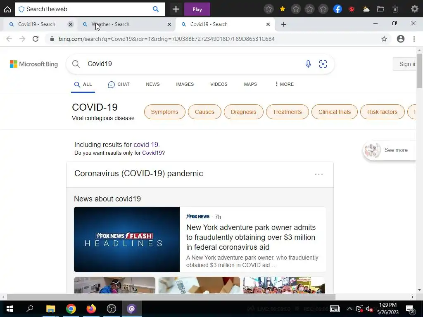Screen dimensions: 423x317
Task: Open the CHAT tab
Action: [x=119, y=84]
